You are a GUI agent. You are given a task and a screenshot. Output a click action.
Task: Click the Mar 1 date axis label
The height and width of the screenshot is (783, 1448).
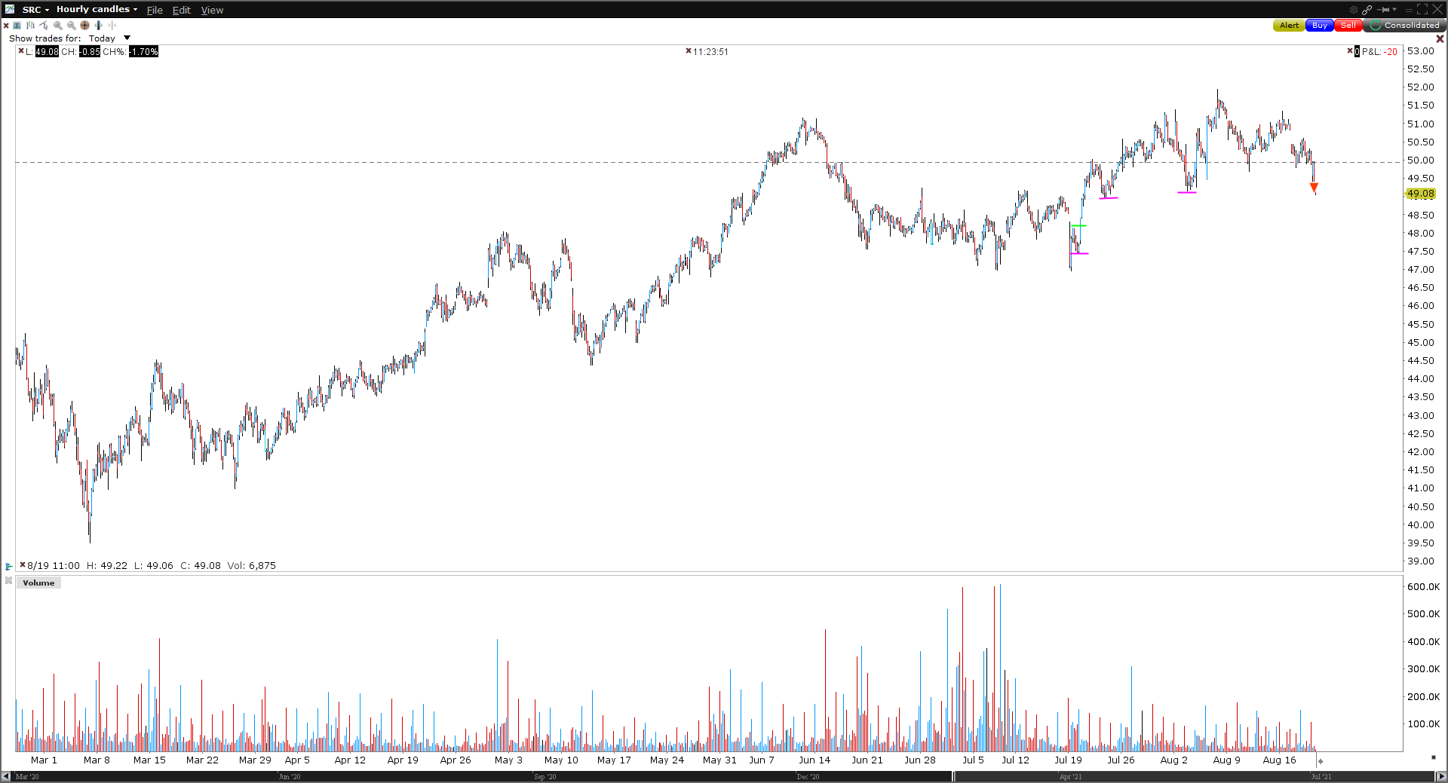tap(44, 760)
